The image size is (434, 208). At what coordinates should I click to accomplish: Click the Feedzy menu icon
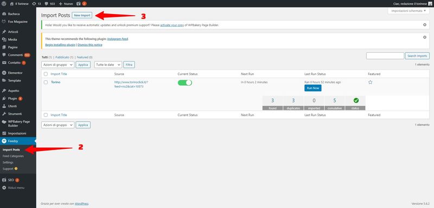4,141
